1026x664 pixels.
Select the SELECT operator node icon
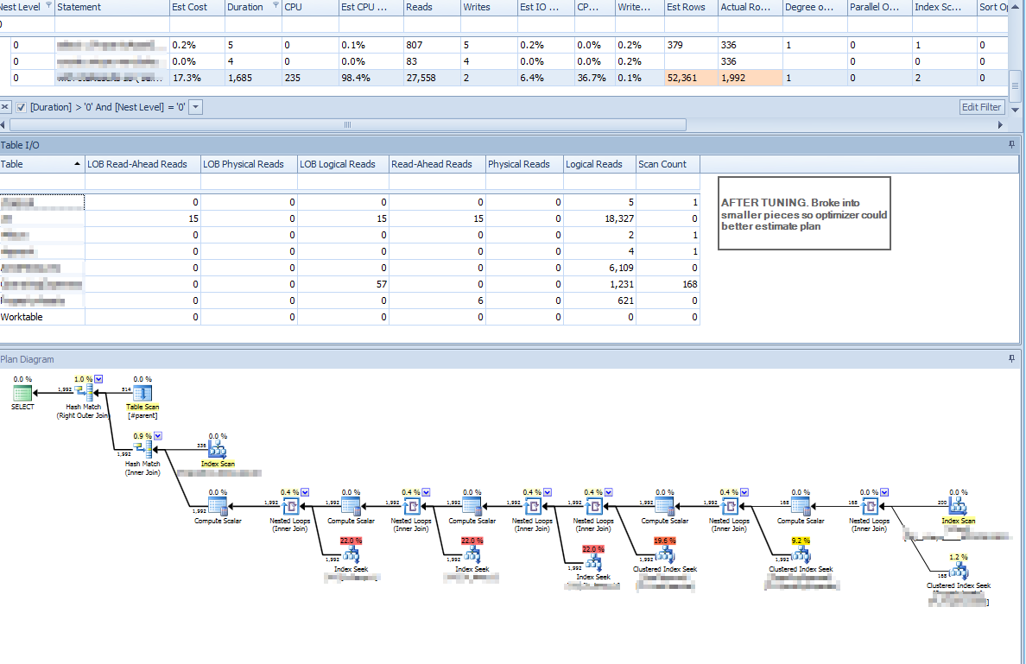coord(22,393)
